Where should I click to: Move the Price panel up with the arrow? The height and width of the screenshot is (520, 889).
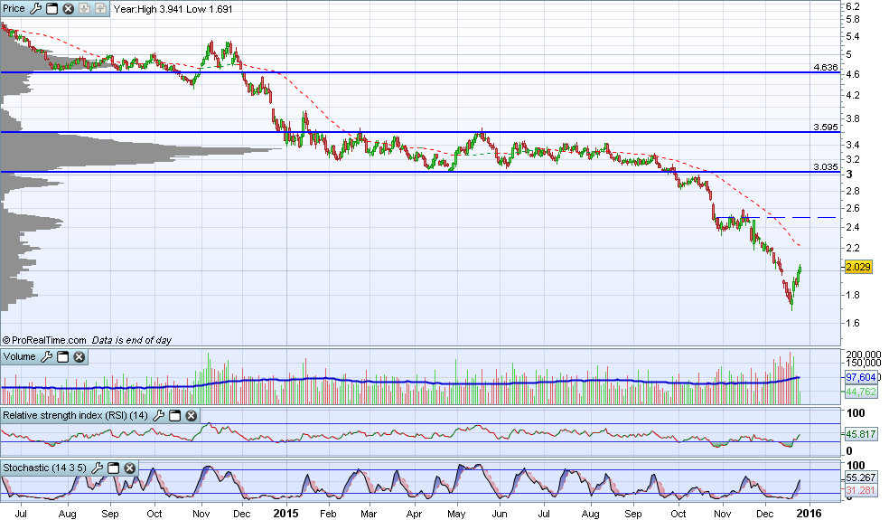pyautogui.click(x=99, y=8)
